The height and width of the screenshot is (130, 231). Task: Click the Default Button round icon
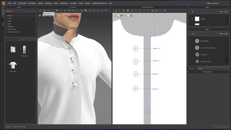[197, 41]
